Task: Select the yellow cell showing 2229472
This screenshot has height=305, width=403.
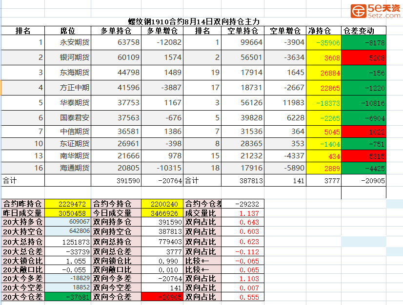Action: [x=68, y=204]
